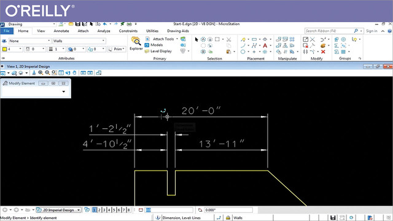The height and width of the screenshot is (221, 393).
Task: Switch to the Drawing Aids ribbon tab
Action: point(178,31)
